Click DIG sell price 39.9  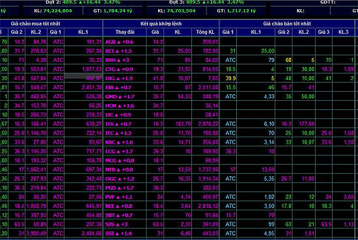pyautogui.click(x=230, y=78)
